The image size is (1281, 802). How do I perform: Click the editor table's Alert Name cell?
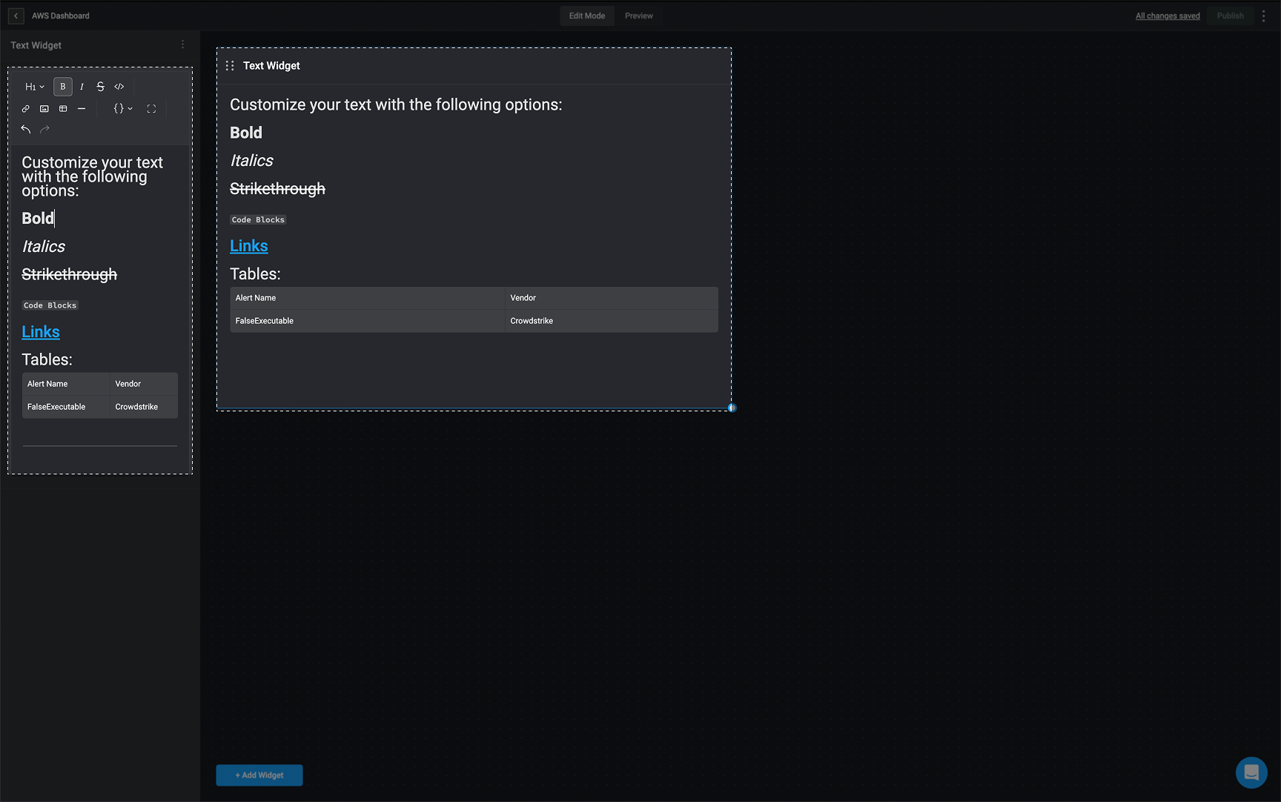(66, 384)
